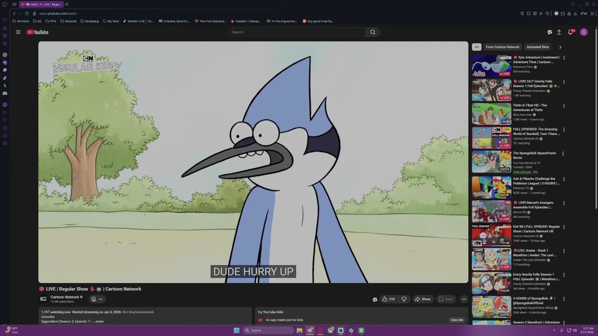
Task: Expand description with ...more
Action: [x=99, y=322]
